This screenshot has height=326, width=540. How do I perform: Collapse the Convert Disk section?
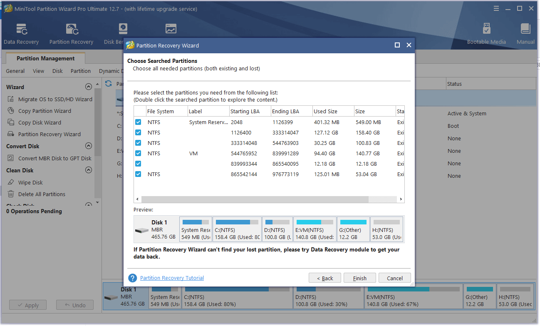click(x=89, y=146)
